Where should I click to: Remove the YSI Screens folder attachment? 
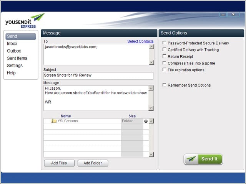point(146,121)
